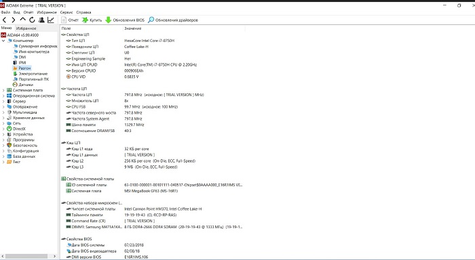Click the sidebar horizontal scrollbar
The image size is (475, 260).
pos(28,256)
